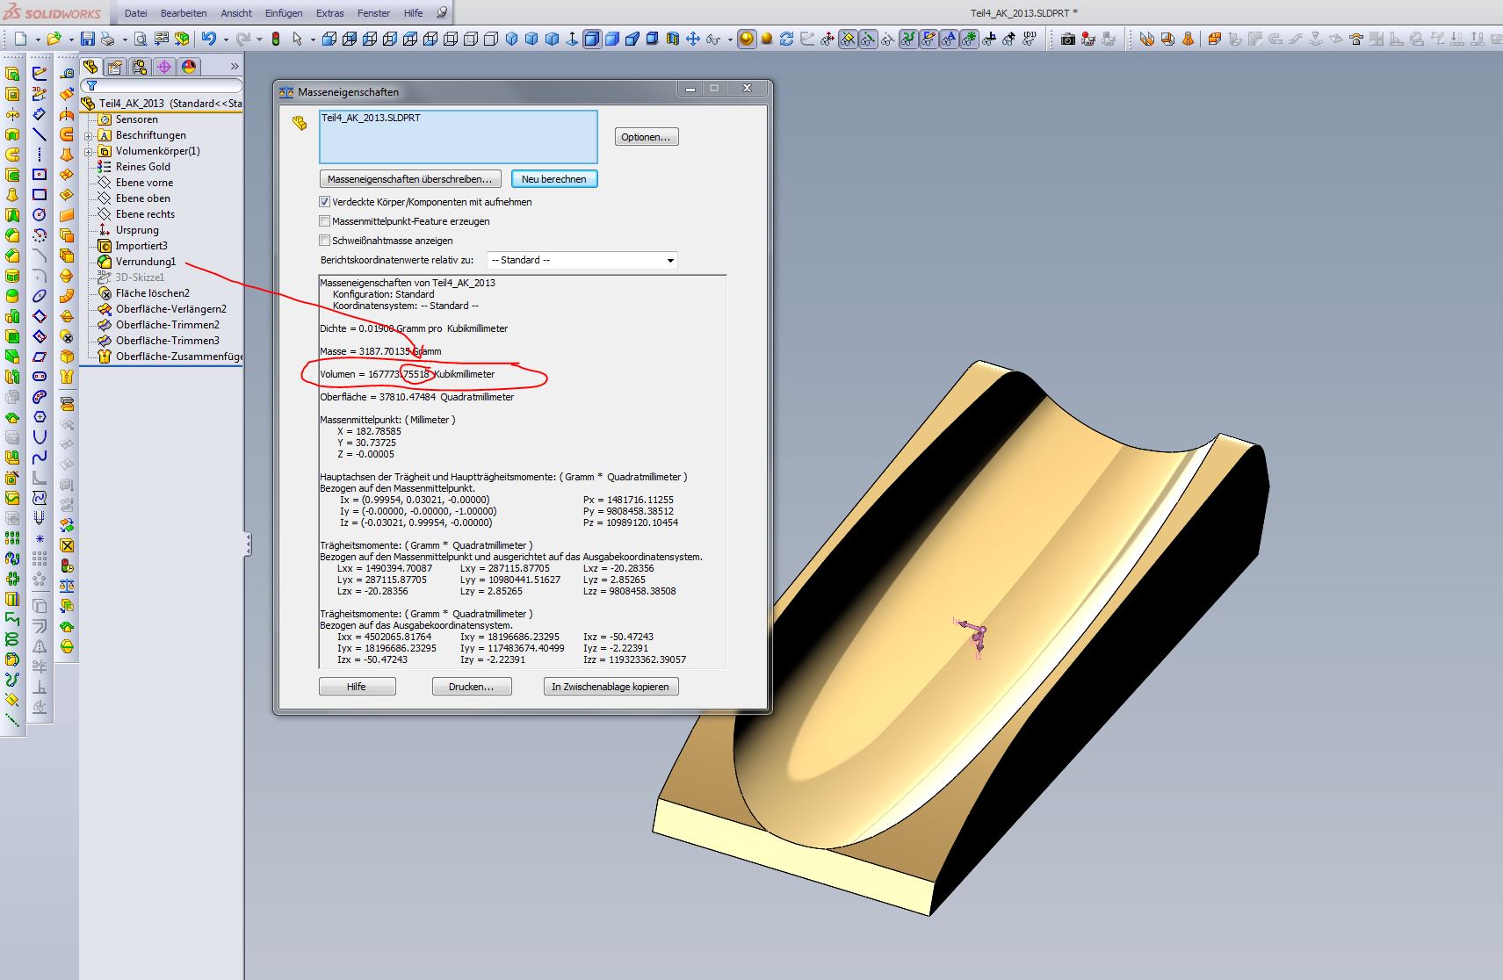Click the 'Optionen...' button
The image size is (1503, 980).
point(646,137)
